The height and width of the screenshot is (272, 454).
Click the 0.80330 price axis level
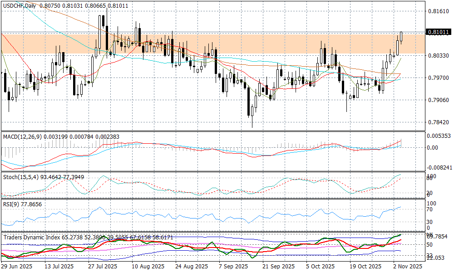click(x=438, y=55)
